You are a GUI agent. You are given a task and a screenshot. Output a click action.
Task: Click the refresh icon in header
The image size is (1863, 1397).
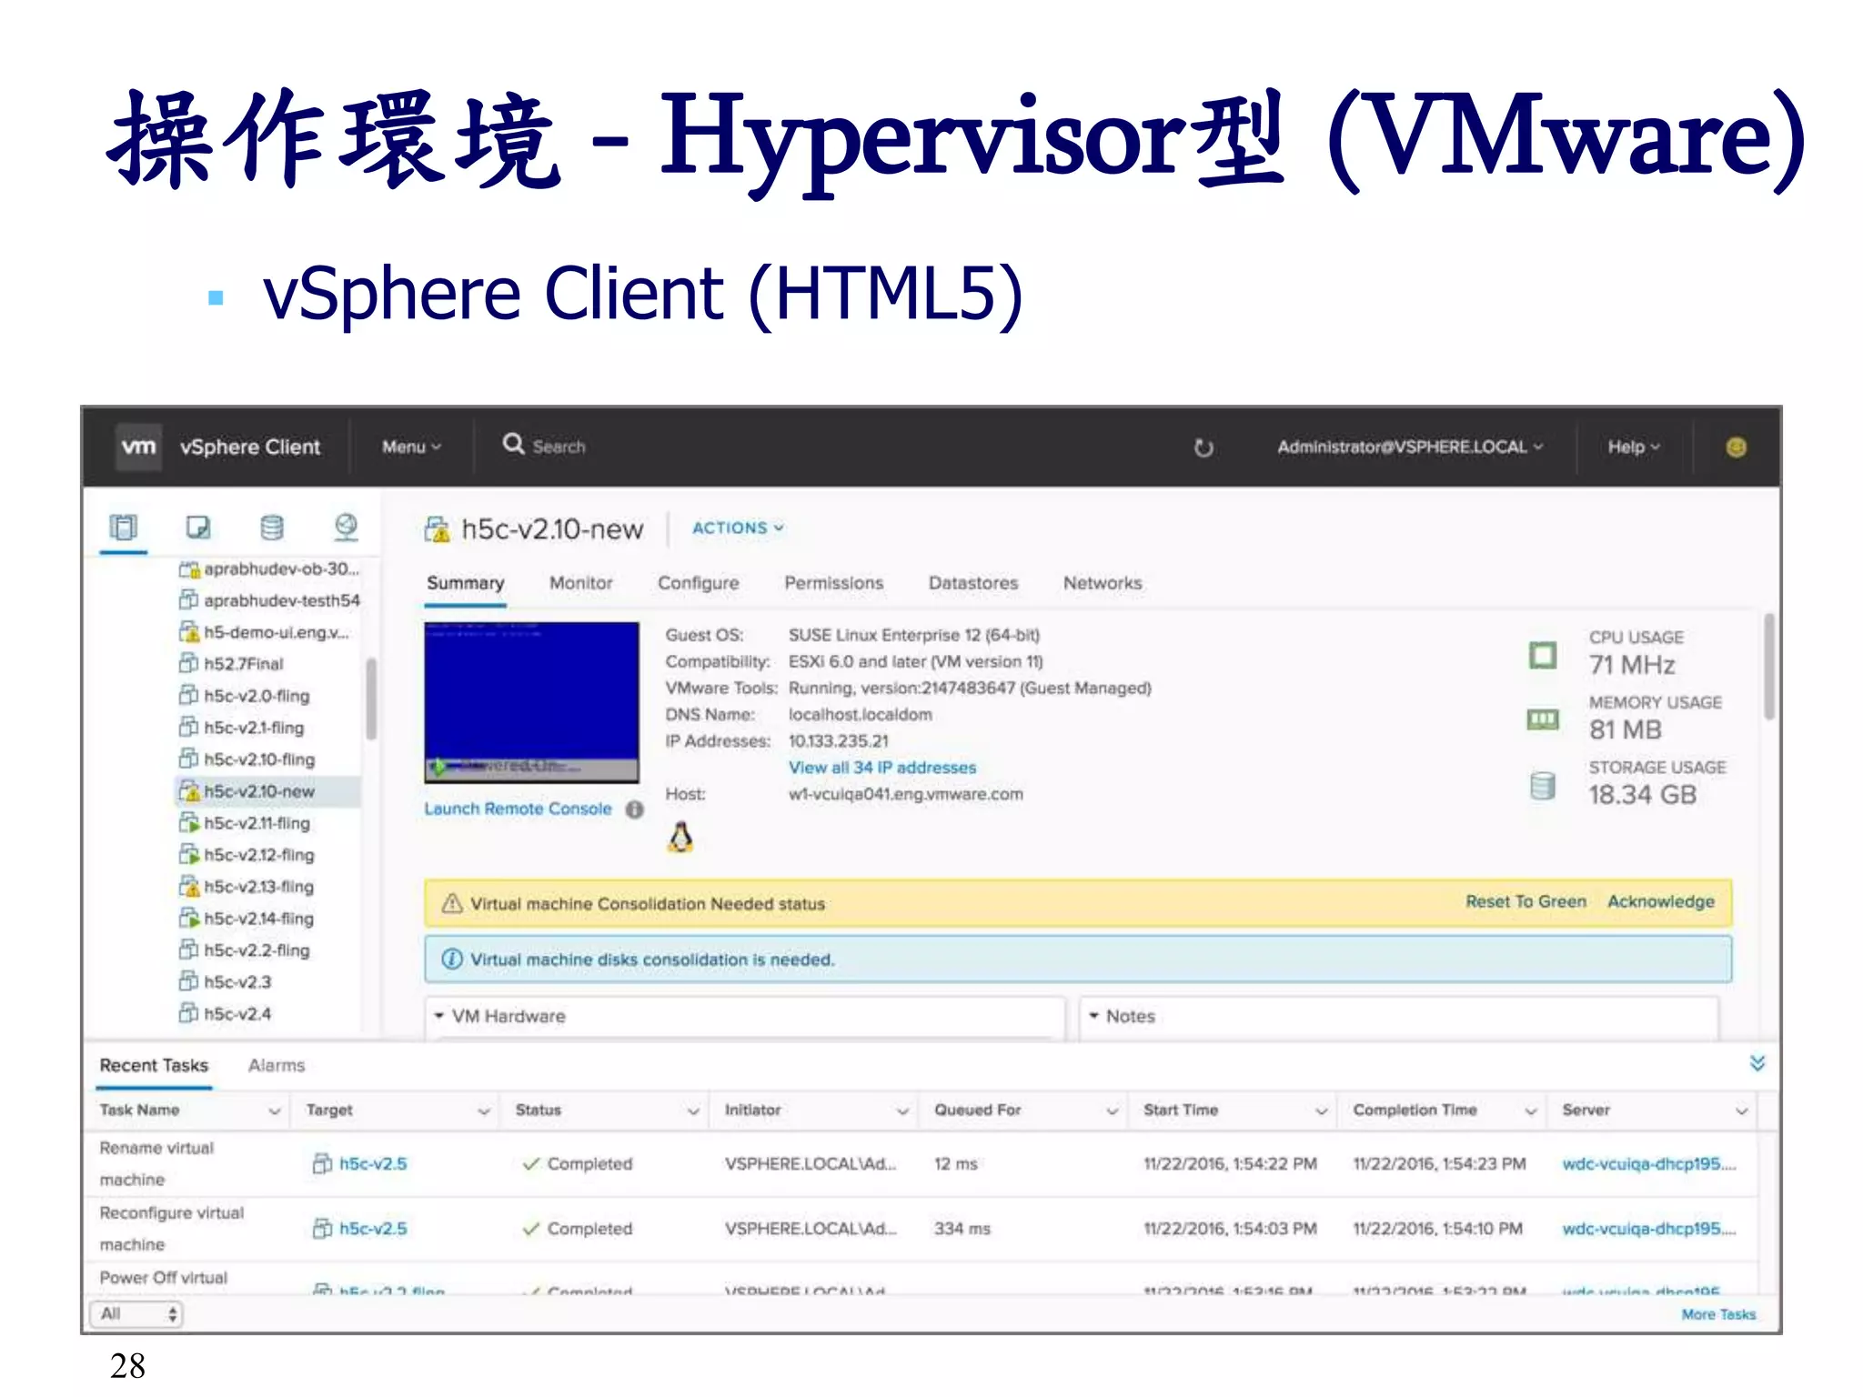(1203, 447)
